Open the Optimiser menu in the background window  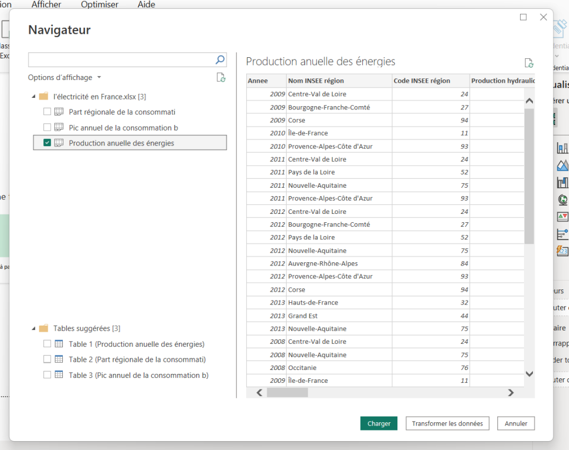[99, 4]
